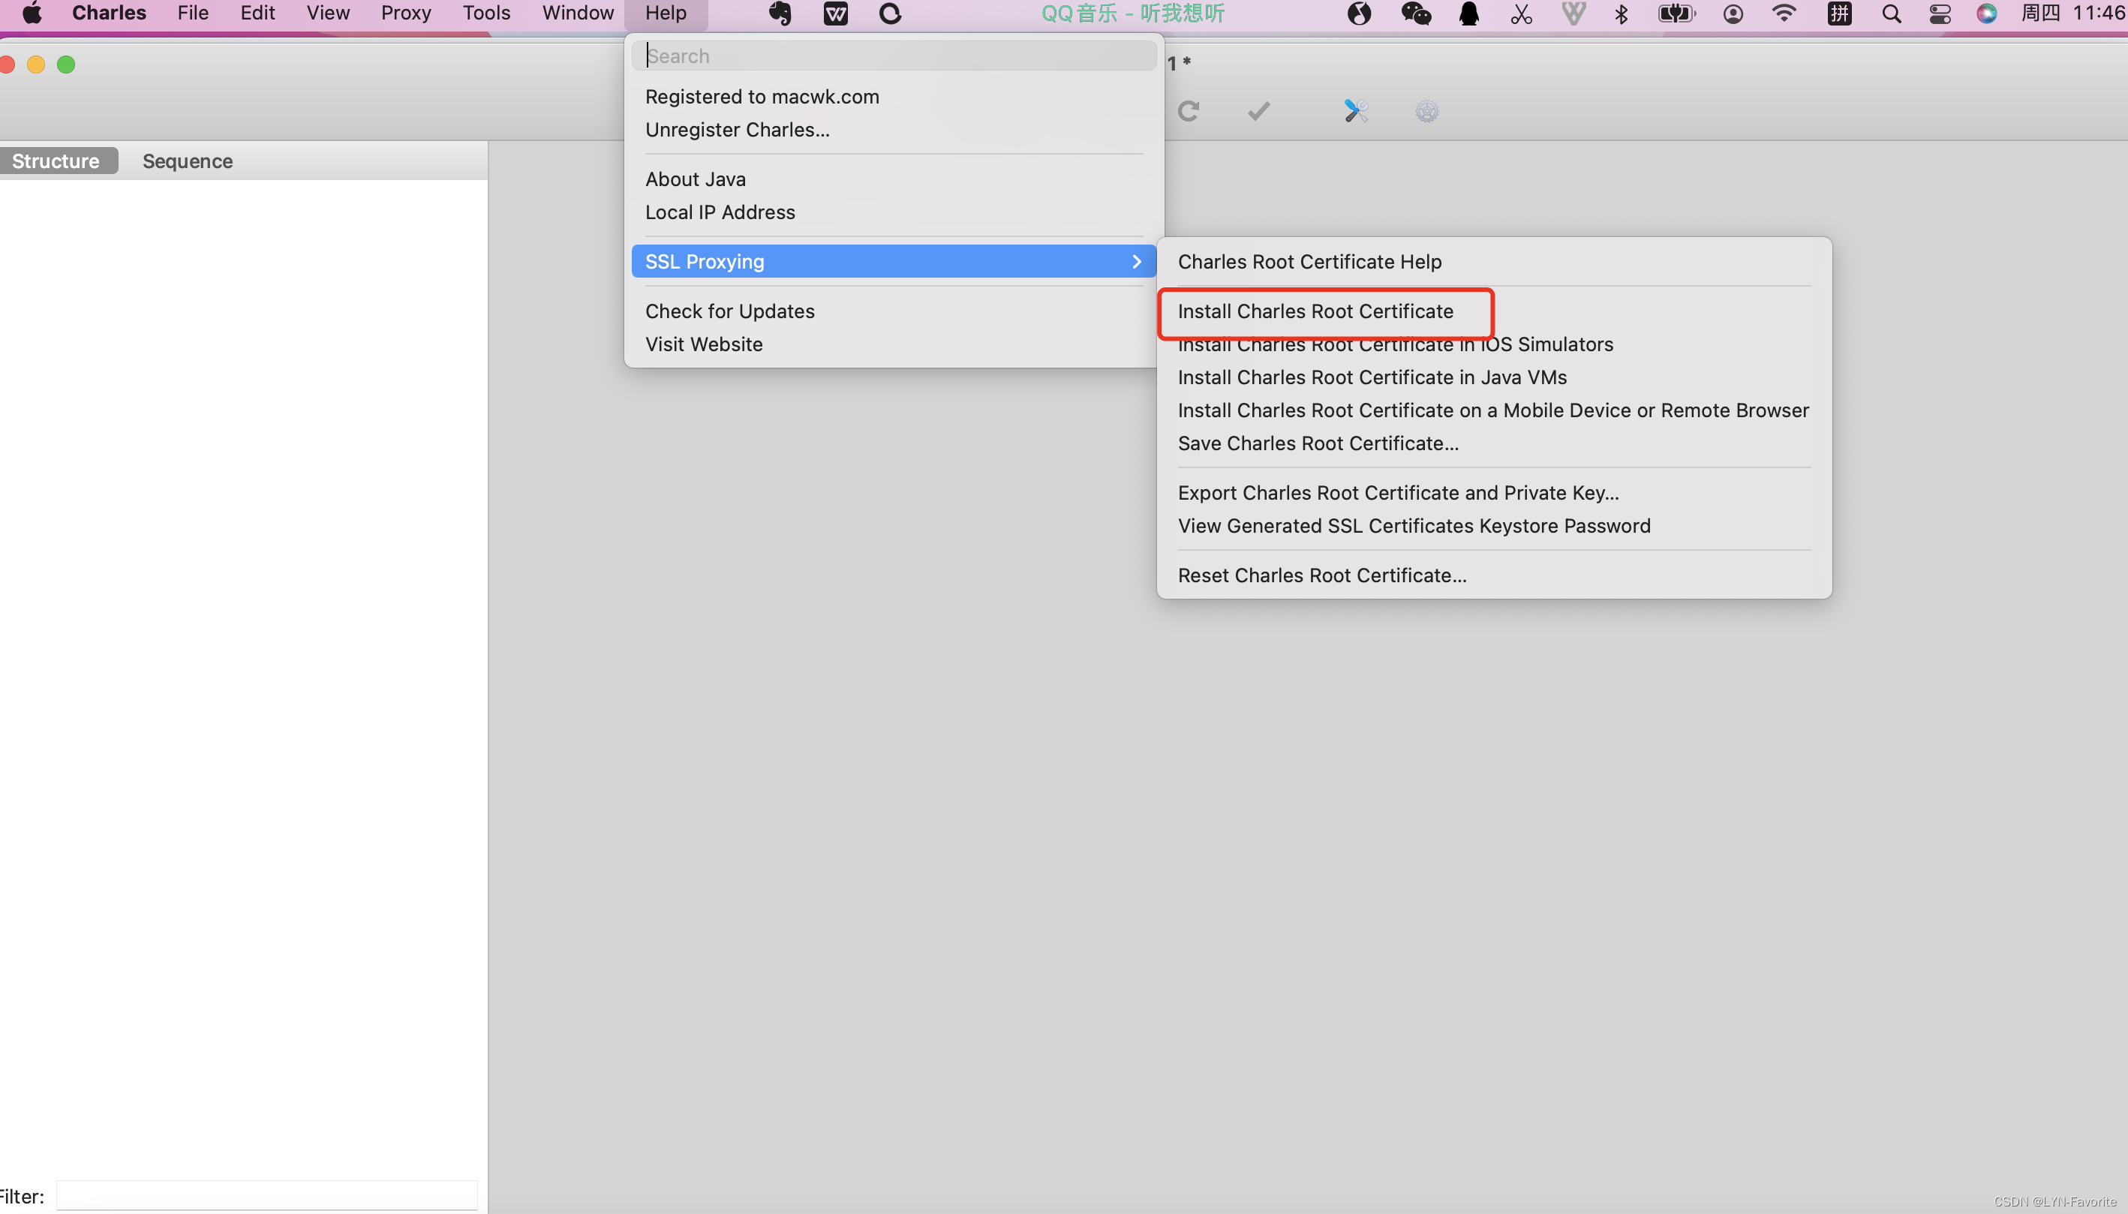Select Install Charles Root Certificate
Image resolution: width=2128 pixels, height=1214 pixels.
coord(1315,311)
